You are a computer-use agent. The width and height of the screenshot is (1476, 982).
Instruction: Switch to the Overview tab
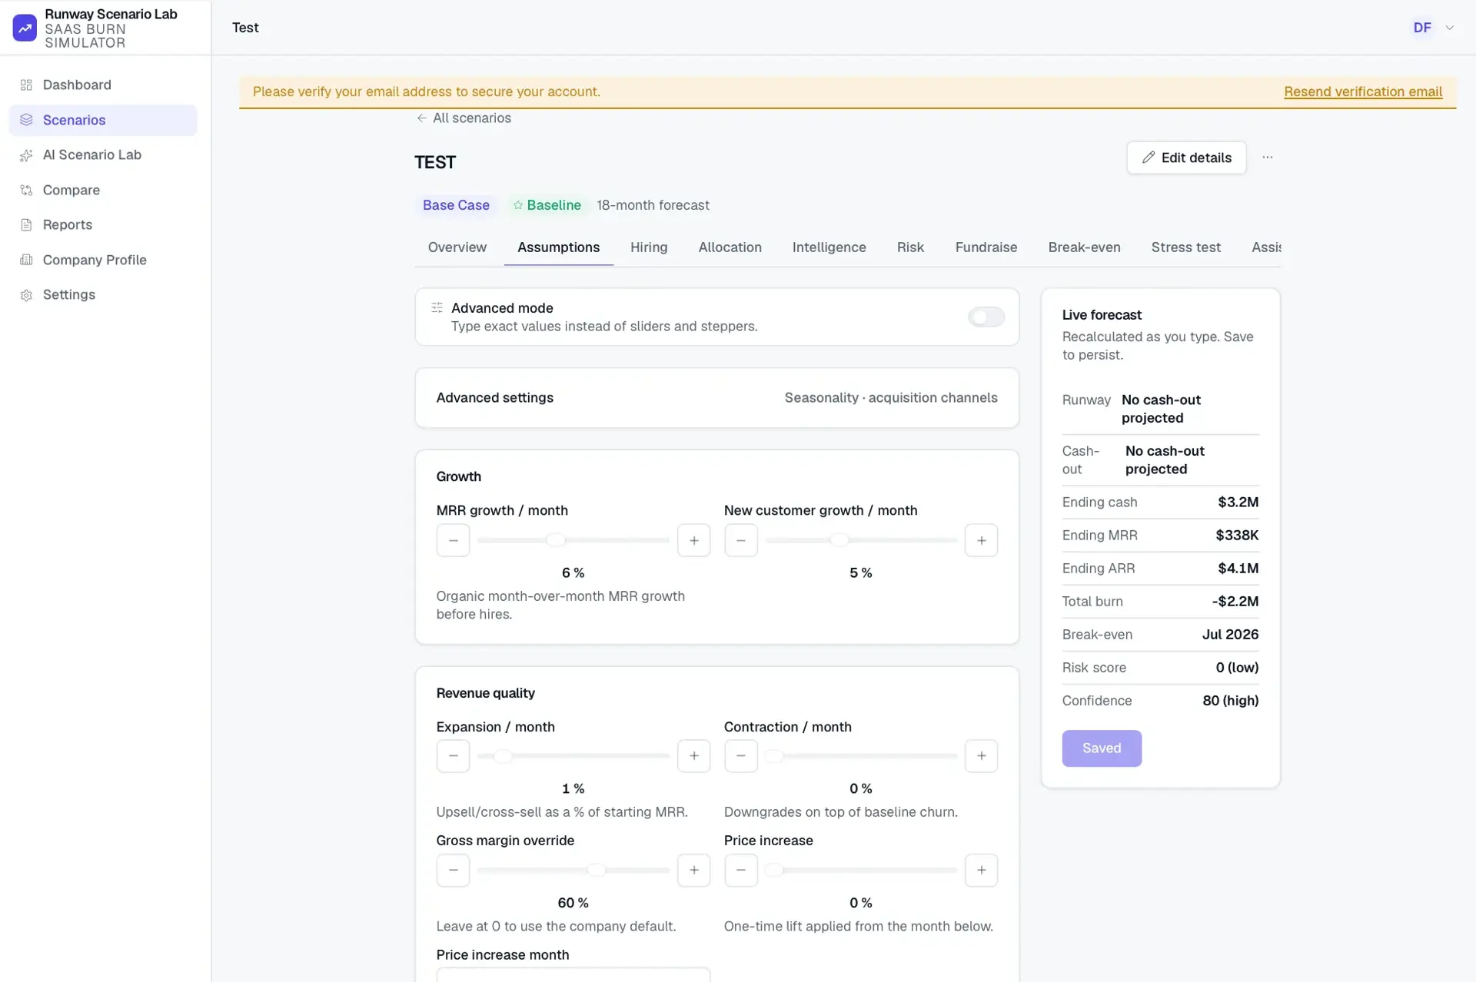point(457,247)
